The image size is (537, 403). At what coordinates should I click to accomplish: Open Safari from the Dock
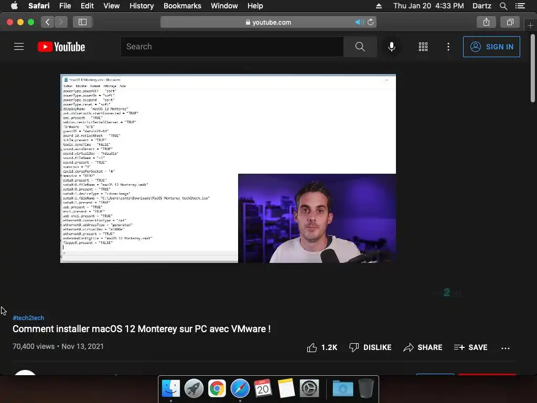[x=240, y=389]
